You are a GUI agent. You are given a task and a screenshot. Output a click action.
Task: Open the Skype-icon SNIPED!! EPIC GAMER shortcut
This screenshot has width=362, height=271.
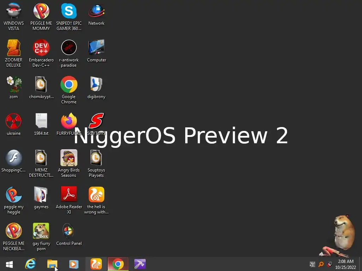click(x=69, y=17)
